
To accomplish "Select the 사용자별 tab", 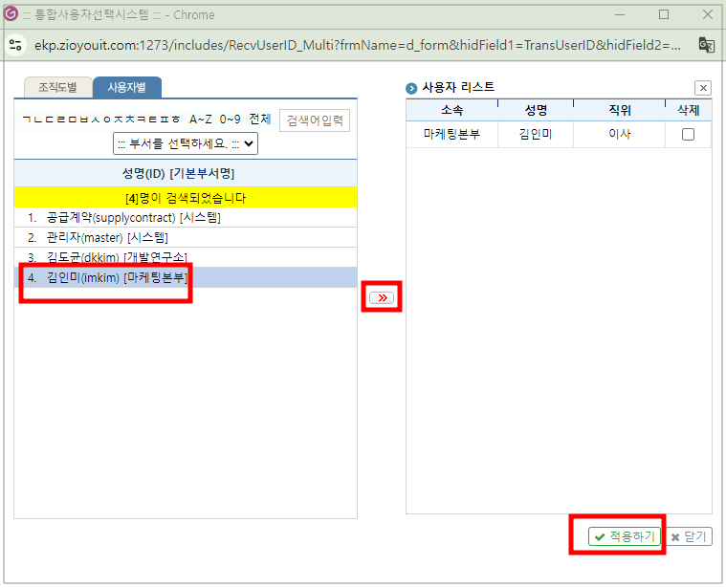I will coord(127,87).
